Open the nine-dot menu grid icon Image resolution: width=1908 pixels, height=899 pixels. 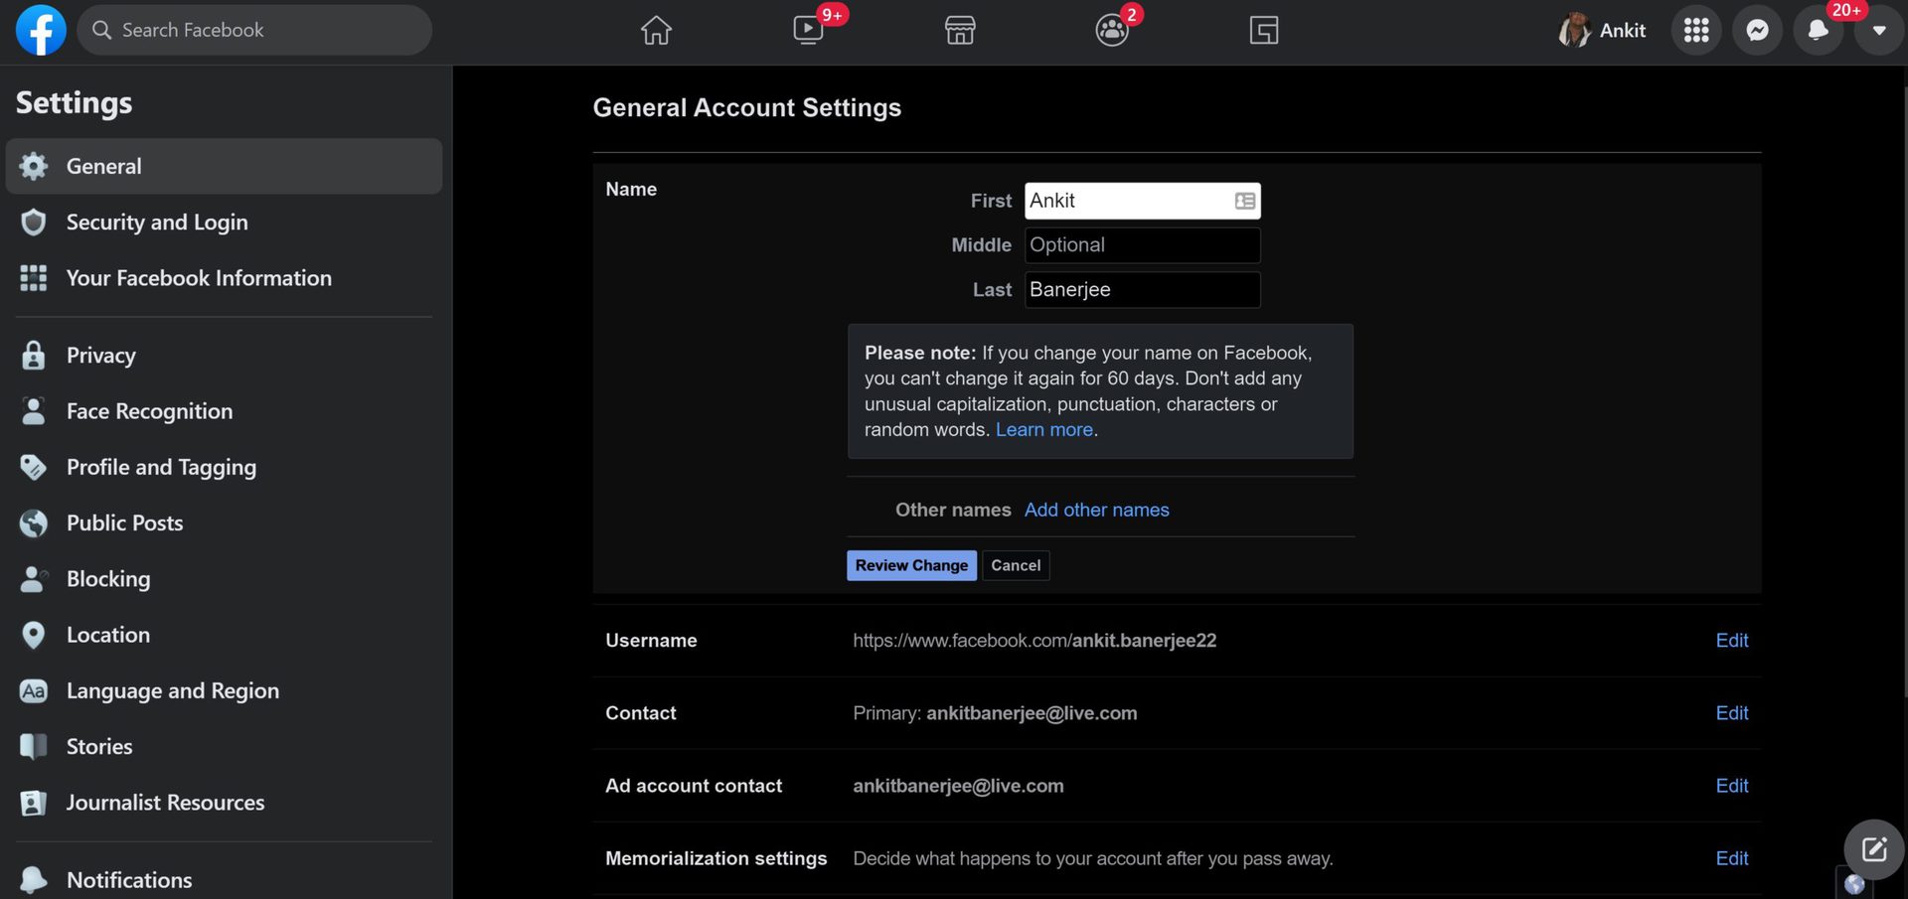[x=1696, y=30]
